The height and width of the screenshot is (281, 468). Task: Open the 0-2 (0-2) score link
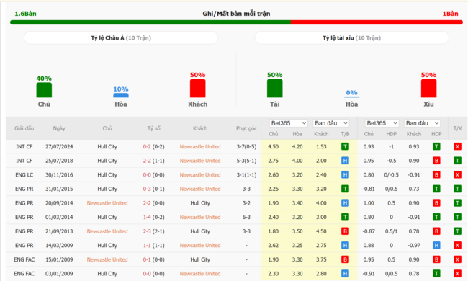[x=153, y=146]
